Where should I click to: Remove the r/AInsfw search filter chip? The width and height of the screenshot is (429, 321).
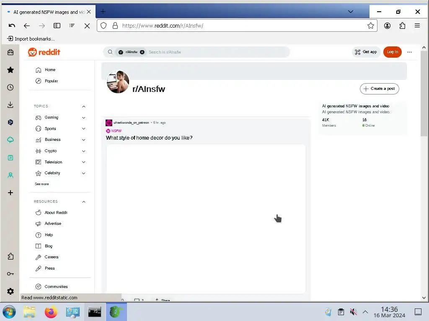coord(142,52)
